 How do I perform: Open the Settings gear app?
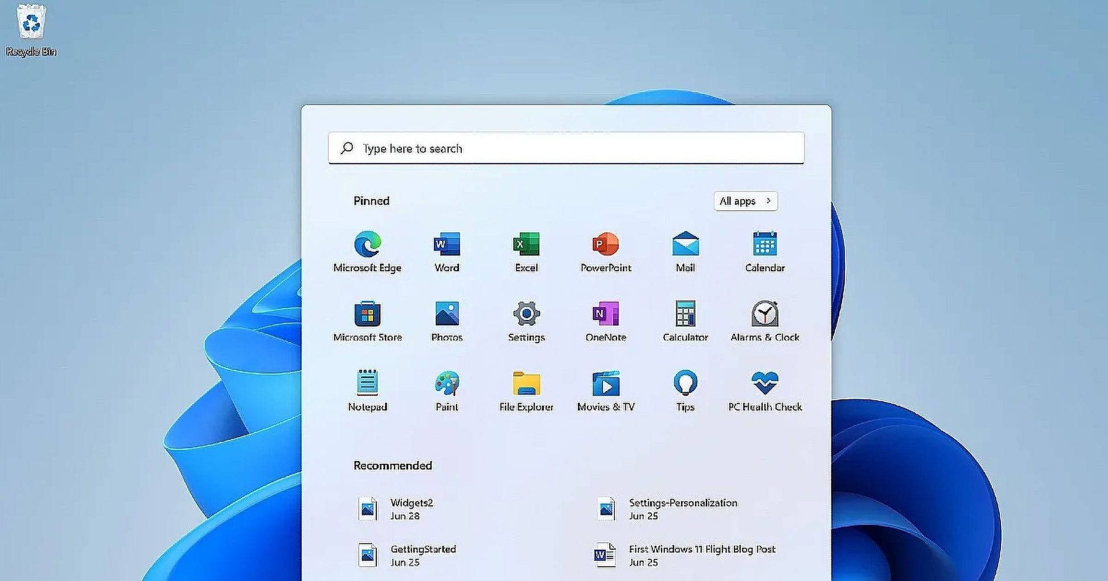click(526, 321)
